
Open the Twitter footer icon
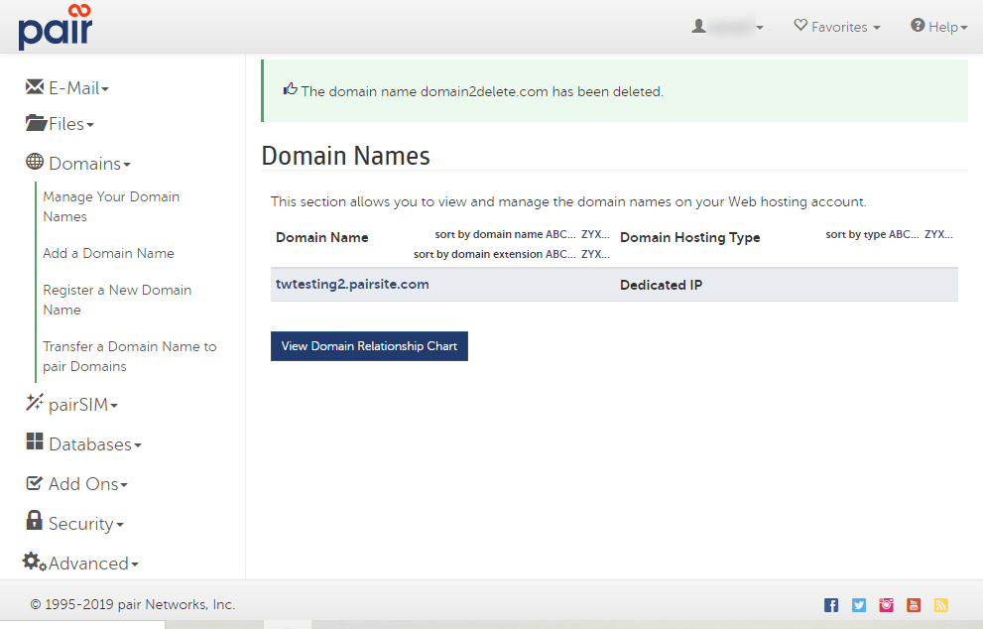pyautogui.click(x=859, y=605)
